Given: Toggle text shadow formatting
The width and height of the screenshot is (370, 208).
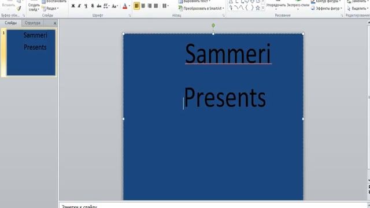Looking at the screenshot, I should coord(92,6).
